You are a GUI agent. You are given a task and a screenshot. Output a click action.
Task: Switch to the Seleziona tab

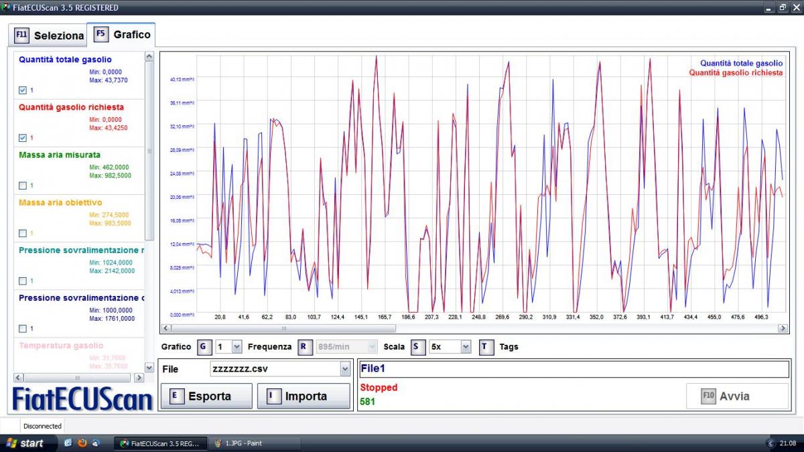[48, 35]
